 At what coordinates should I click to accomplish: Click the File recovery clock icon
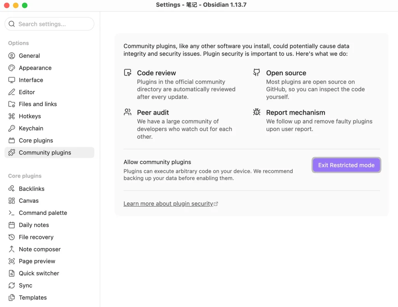(x=12, y=237)
